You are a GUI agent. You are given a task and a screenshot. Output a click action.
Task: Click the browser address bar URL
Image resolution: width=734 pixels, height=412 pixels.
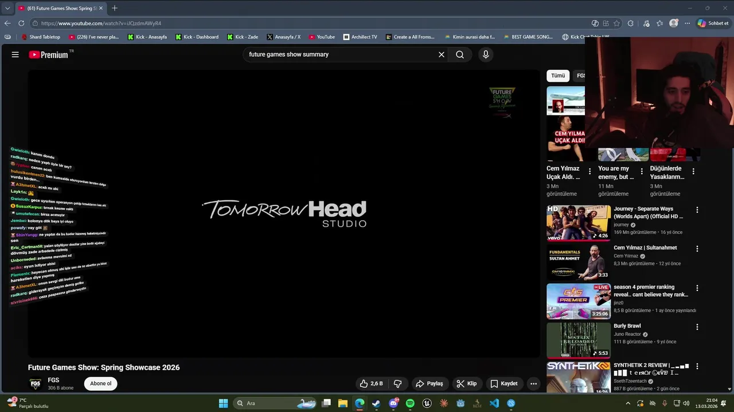pos(101,23)
